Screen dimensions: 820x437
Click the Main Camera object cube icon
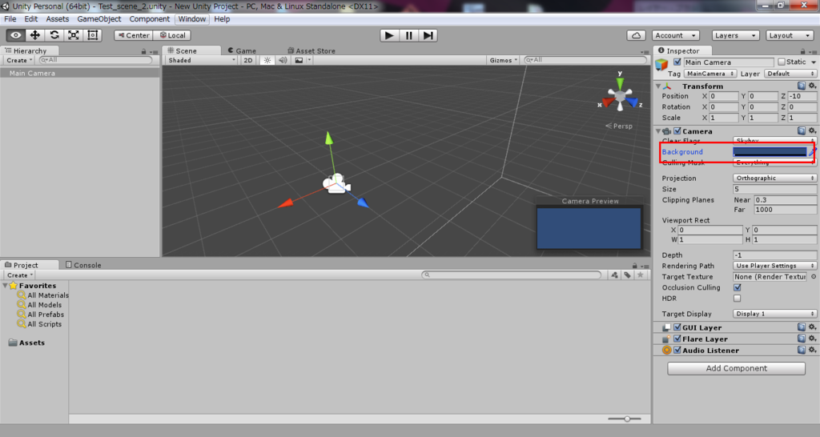click(x=661, y=64)
